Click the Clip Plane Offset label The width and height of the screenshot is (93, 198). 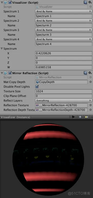point(15,96)
